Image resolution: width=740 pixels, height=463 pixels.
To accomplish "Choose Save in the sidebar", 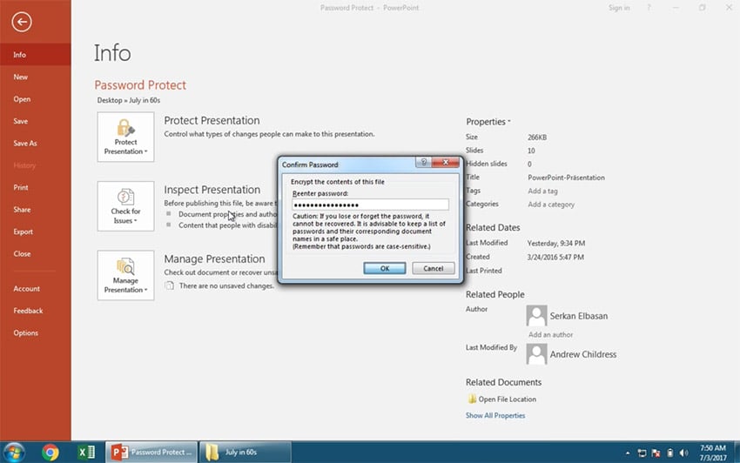I will [x=36, y=121].
